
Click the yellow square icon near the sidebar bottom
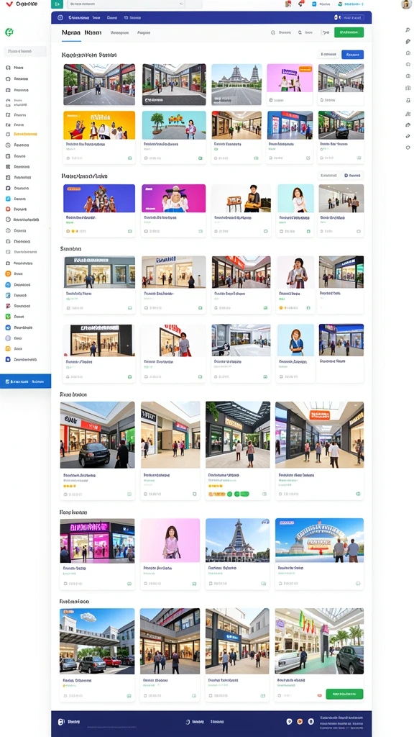(x=8, y=349)
